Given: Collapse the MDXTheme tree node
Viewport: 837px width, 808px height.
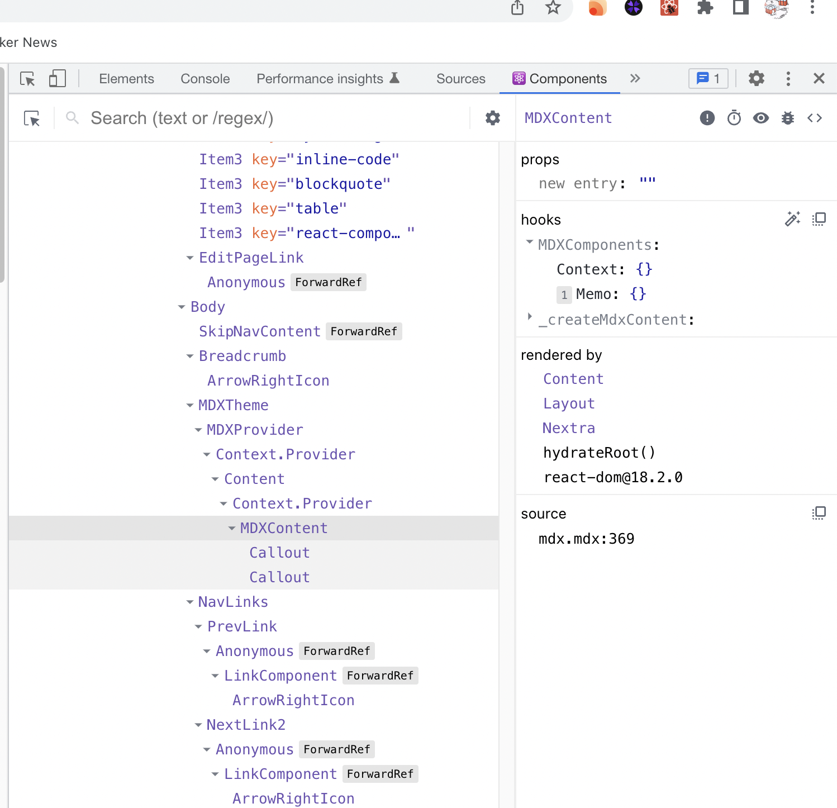Looking at the screenshot, I should pos(190,405).
